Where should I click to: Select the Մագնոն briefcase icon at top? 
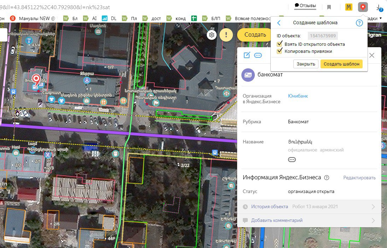(98, 31)
